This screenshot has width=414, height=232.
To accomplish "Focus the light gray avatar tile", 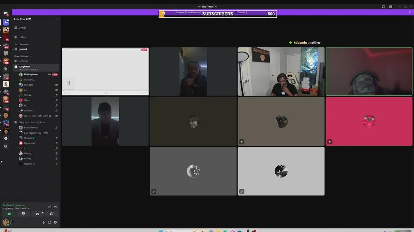I will coord(281,171).
